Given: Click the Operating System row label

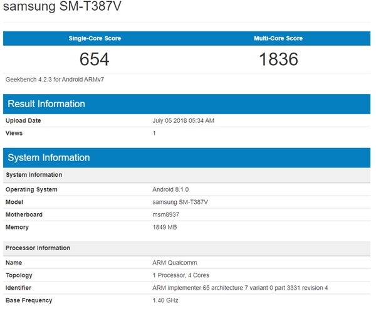Looking at the screenshot, I should [x=31, y=189].
